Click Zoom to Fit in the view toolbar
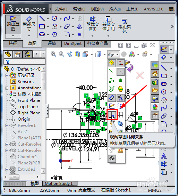178x196 pixels. (x=53, y=54)
